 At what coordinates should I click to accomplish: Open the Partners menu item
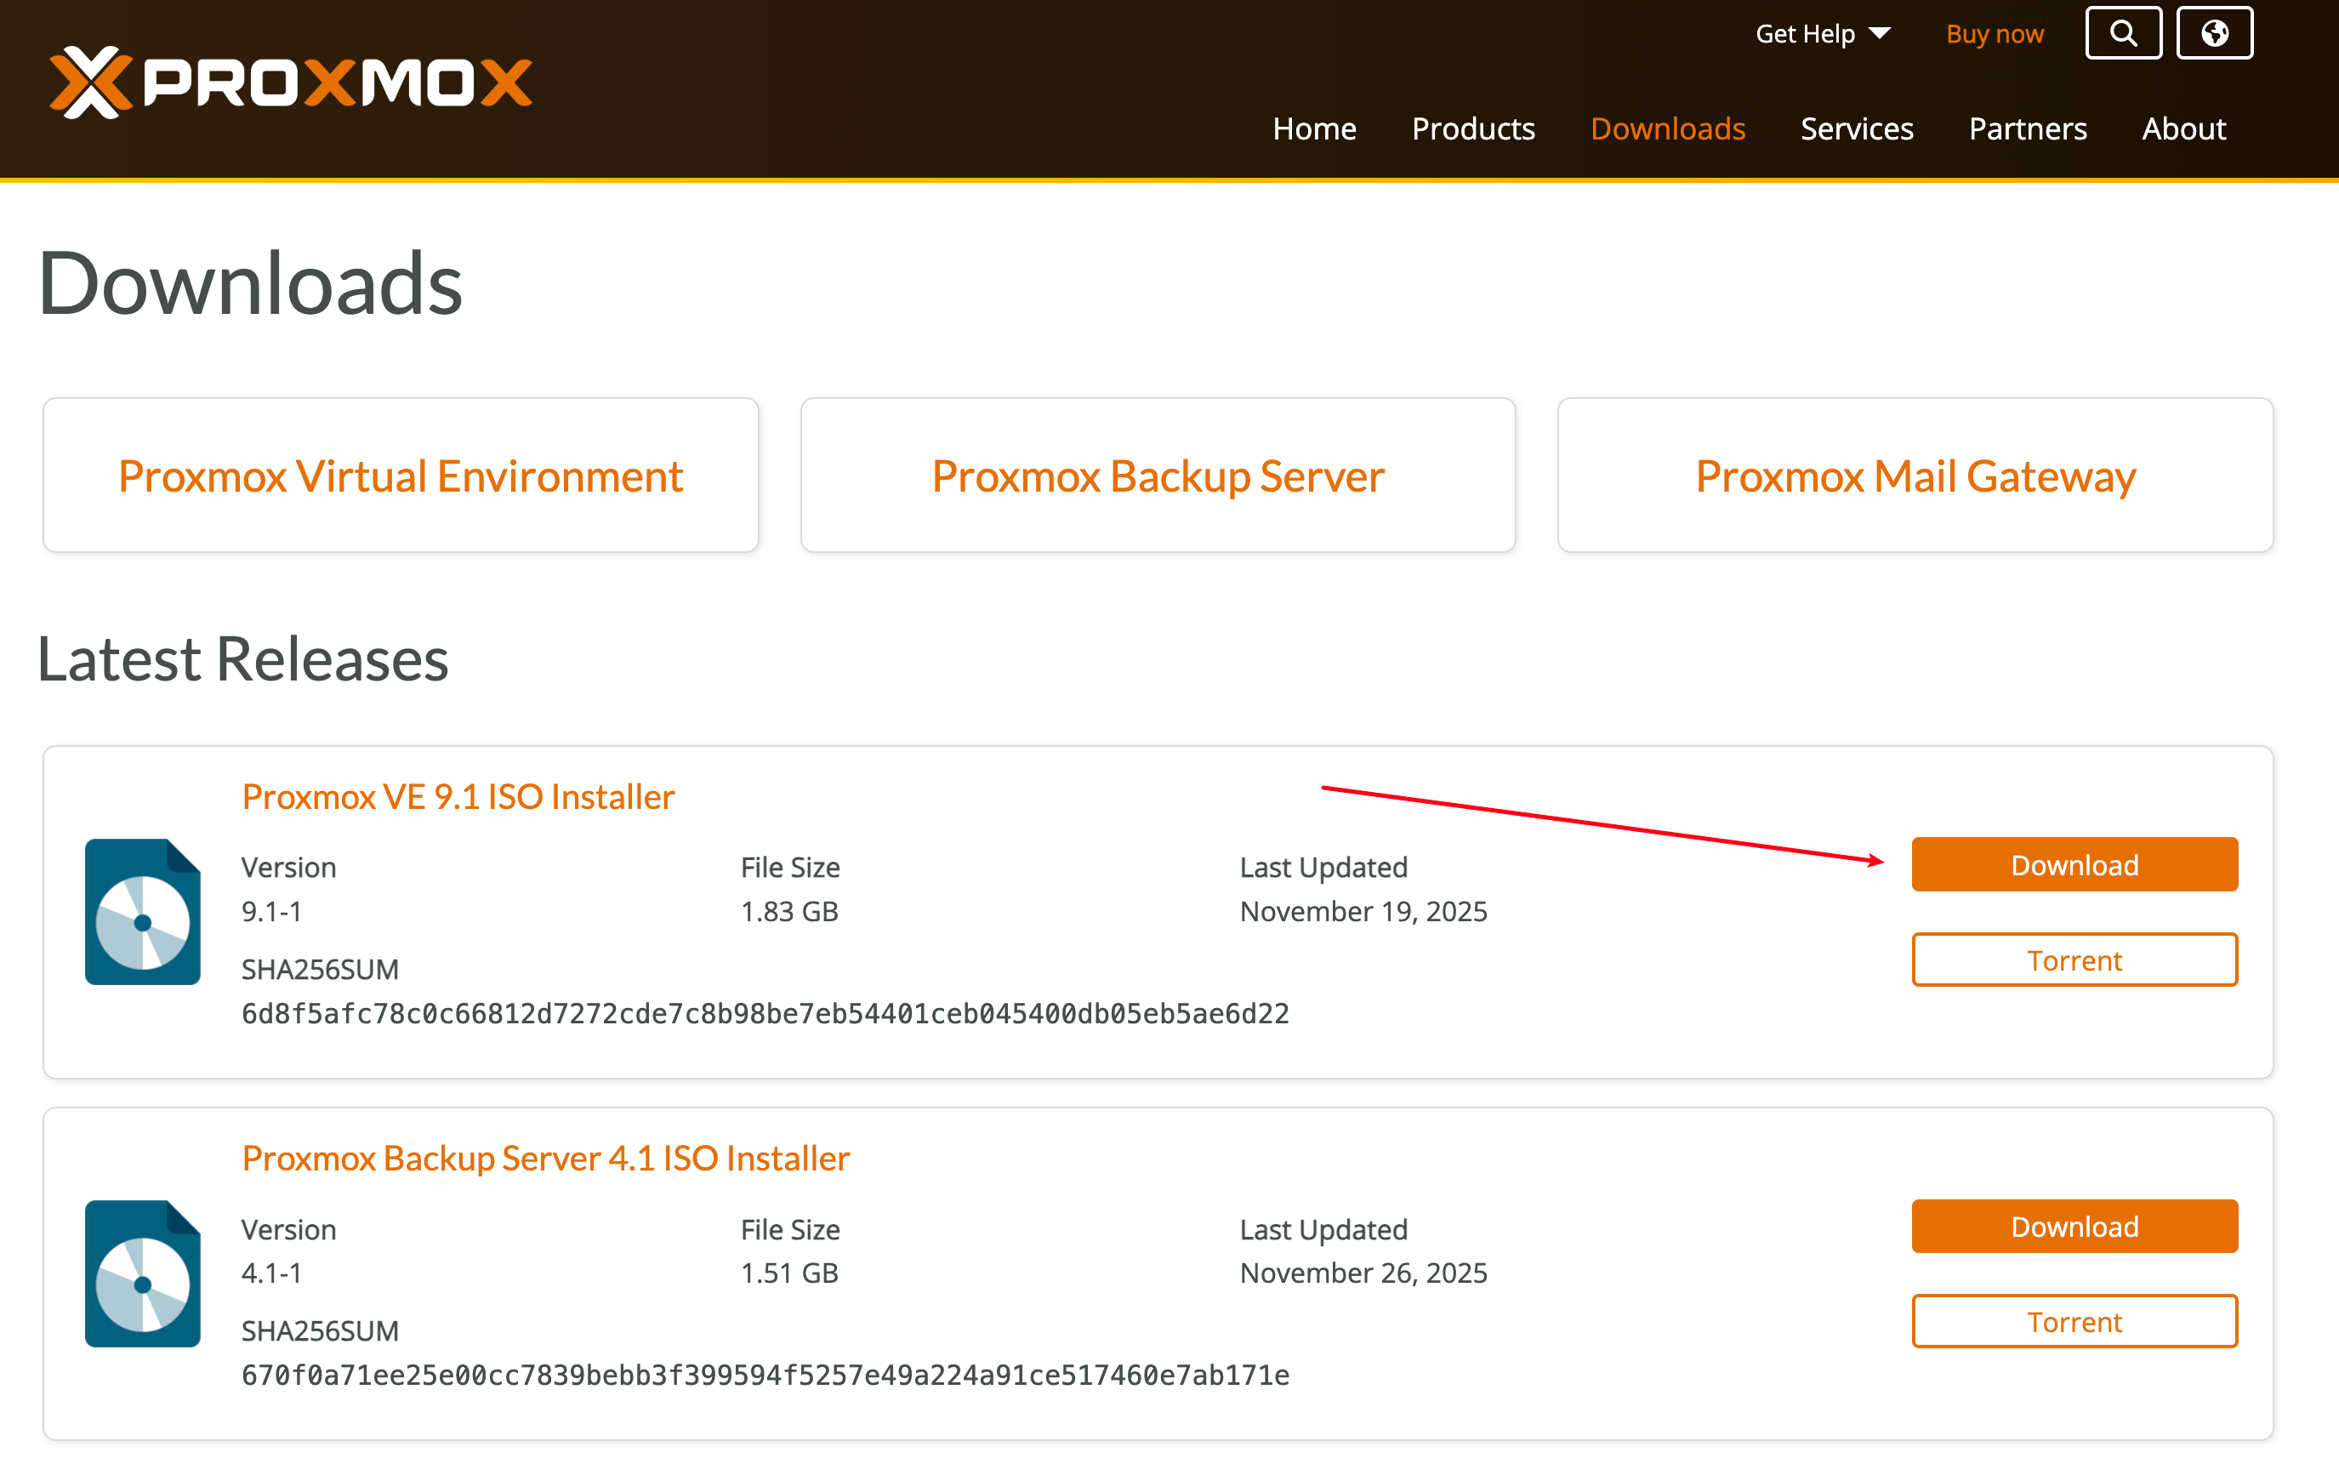2027,128
